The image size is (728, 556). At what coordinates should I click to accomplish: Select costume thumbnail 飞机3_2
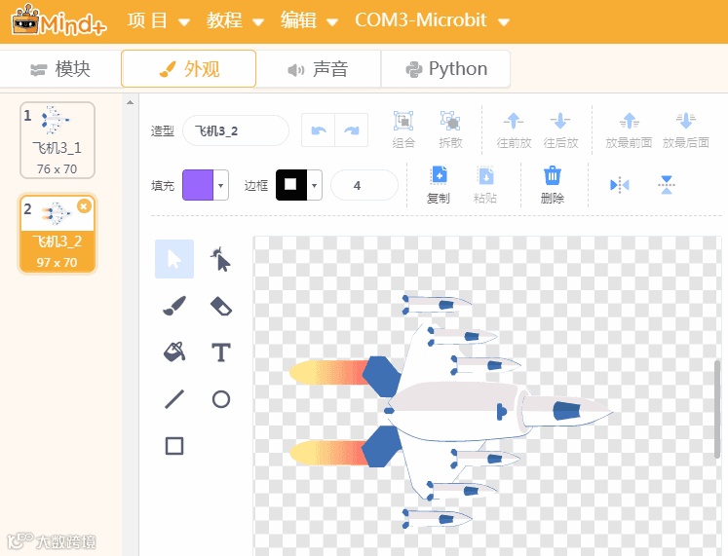57,234
